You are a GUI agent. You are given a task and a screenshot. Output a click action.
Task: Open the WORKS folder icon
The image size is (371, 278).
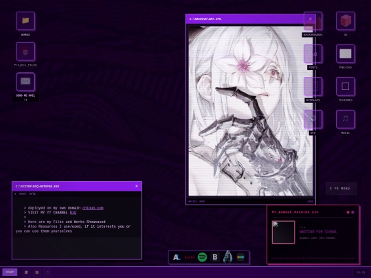pyautogui.click(x=25, y=21)
